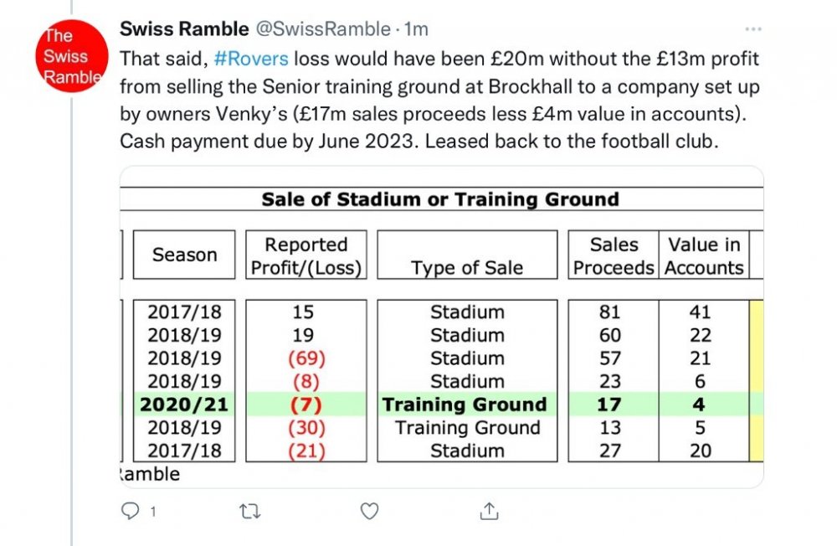Image resolution: width=837 pixels, height=546 pixels.
Task: Retweet this Swiss Ramble tweet
Action: click(248, 510)
